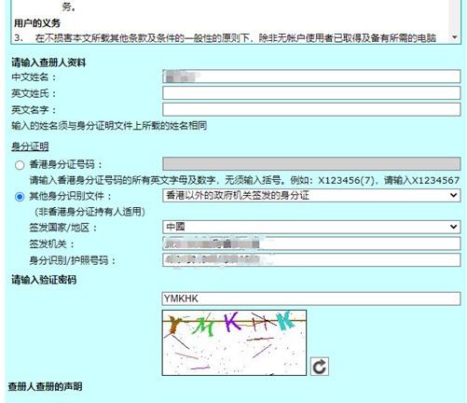The image size is (467, 403).
Task: Click the 用户的义务 heading in terms box
Action: click(37, 23)
